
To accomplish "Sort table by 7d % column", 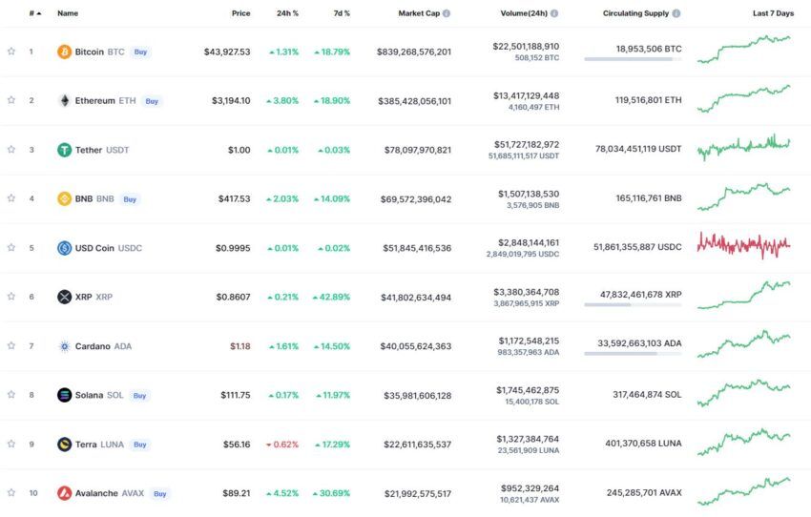I will [342, 13].
